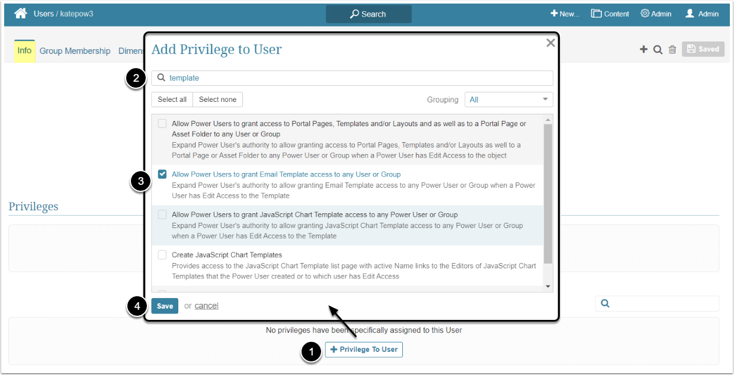Open the Grouping dropdown

pos(509,100)
